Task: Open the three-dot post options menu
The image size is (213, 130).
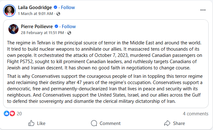Action: (x=203, y=10)
